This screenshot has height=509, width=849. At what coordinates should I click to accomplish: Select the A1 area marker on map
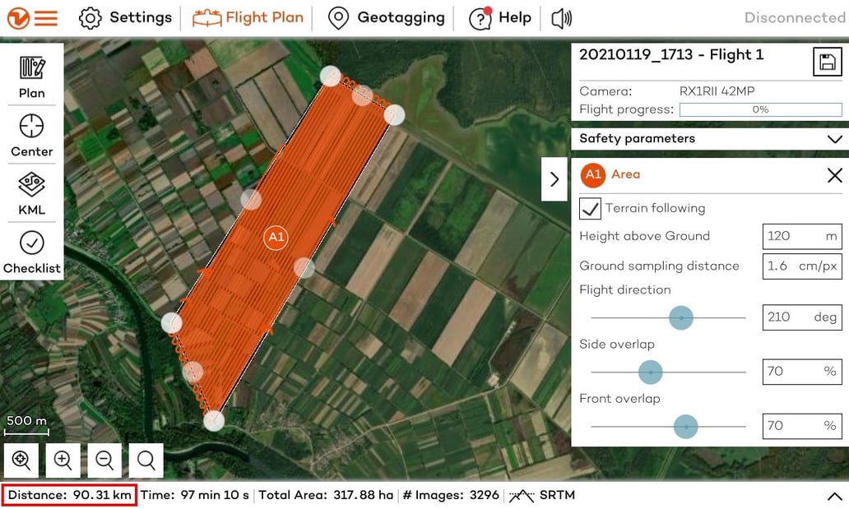[x=276, y=238]
